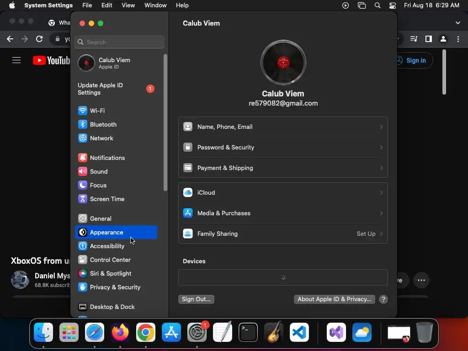The image size is (468, 351).
Task: Click the System Settings search field
Action: 119,42
